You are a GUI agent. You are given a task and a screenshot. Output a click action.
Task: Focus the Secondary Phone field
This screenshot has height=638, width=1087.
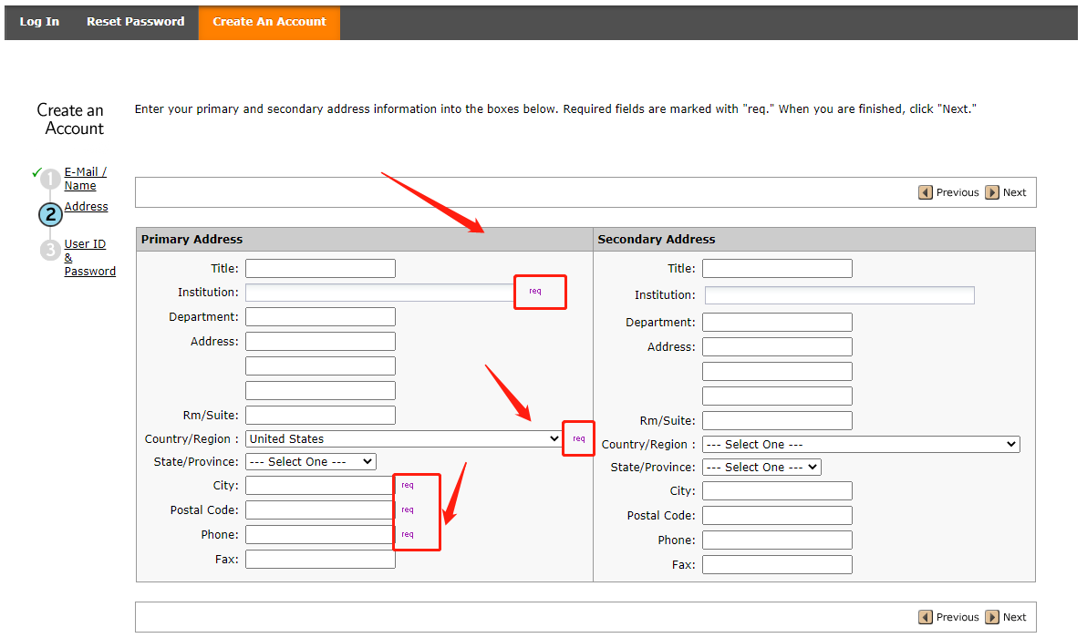pyautogui.click(x=777, y=540)
